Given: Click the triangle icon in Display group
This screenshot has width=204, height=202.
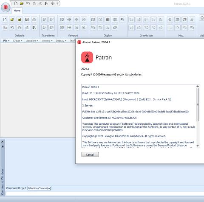Looking at the screenshot, I should tap(108, 28).
